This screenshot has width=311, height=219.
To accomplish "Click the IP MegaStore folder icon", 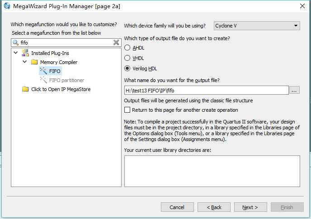I will pyautogui.click(x=25, y=89).
